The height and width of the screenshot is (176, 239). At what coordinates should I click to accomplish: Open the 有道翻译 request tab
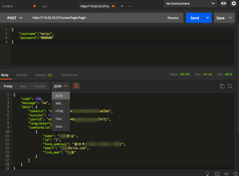click(x=19, y=6)
